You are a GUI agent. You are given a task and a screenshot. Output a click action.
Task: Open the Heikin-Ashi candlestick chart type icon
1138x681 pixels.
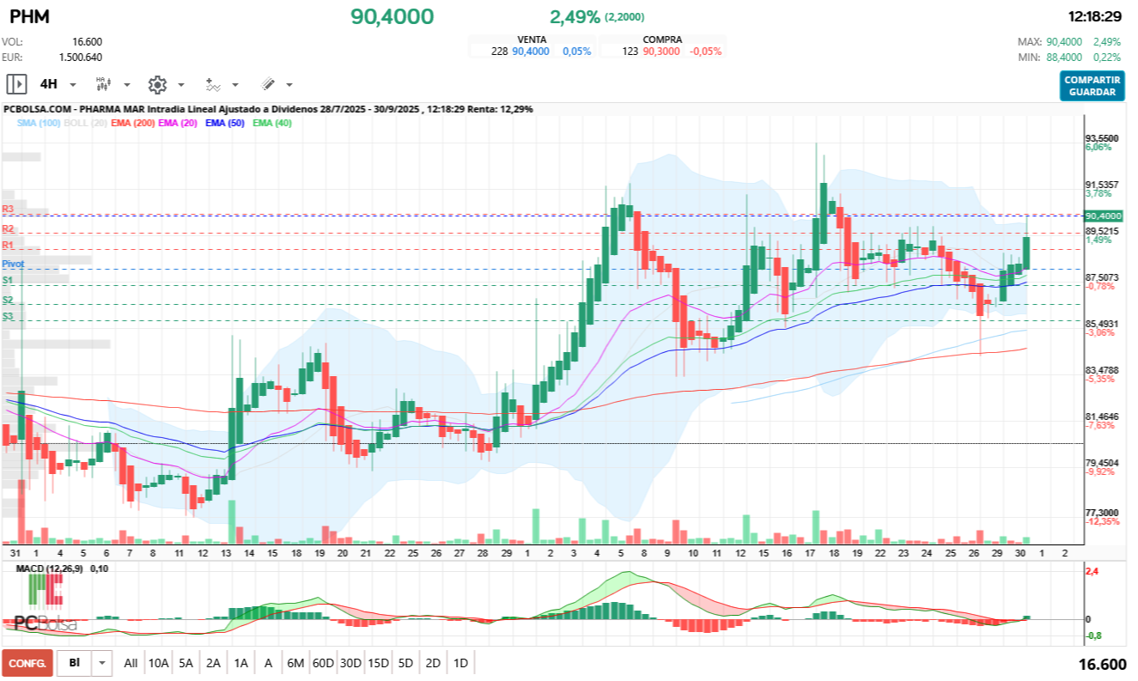(103, 84)
